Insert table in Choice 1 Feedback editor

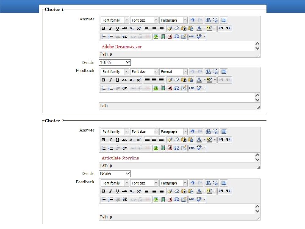(x=183, y=88)
